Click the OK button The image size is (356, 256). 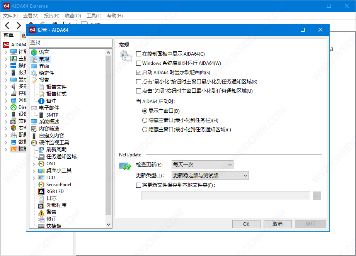pos(246,224)
